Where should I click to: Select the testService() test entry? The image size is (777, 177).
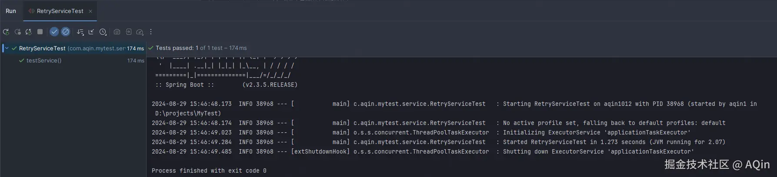point(43,61)
